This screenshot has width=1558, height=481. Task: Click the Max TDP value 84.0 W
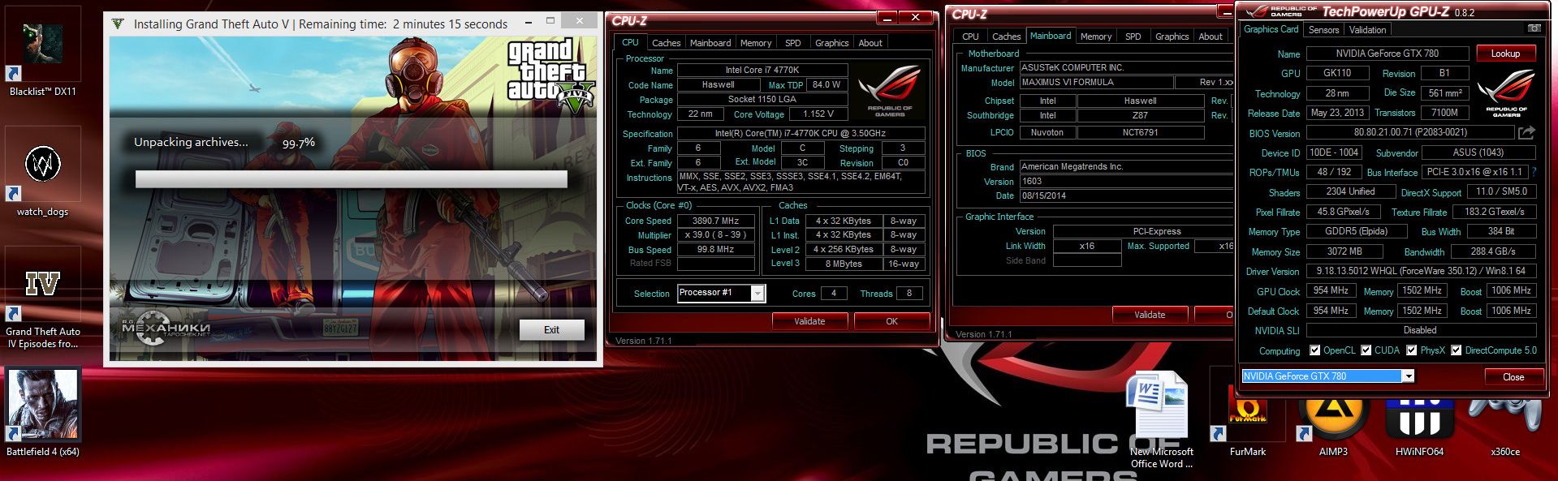(826, 85)
